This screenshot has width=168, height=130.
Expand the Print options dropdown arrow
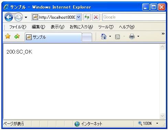click(138, 37)
